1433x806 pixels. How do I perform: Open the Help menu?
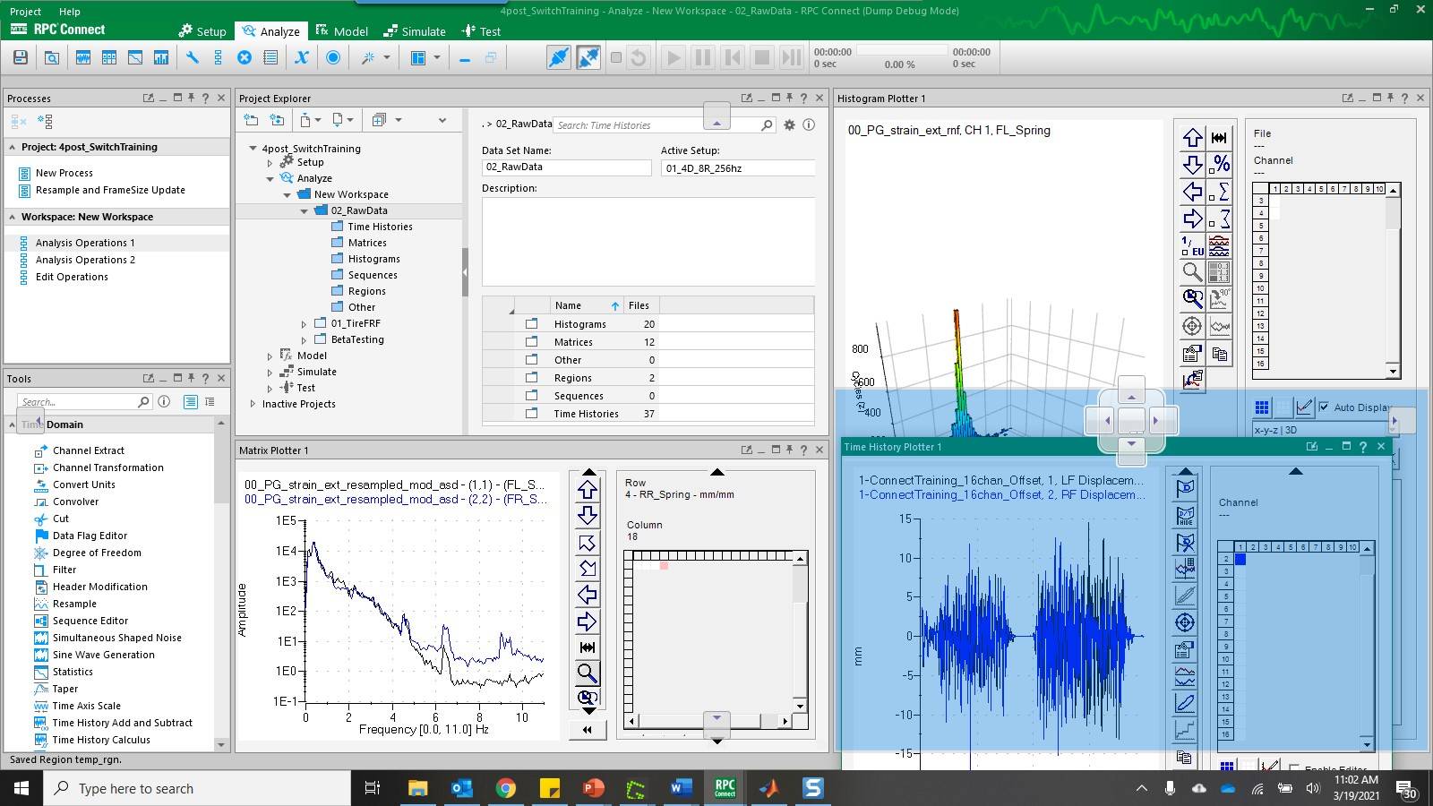click(x=69, y=12)
